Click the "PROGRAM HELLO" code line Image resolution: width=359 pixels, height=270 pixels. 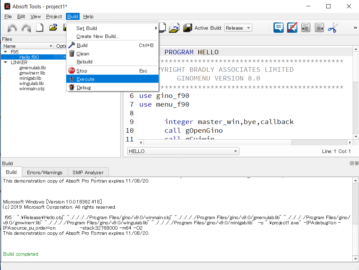pyautogui.click(x=191, y=52)
